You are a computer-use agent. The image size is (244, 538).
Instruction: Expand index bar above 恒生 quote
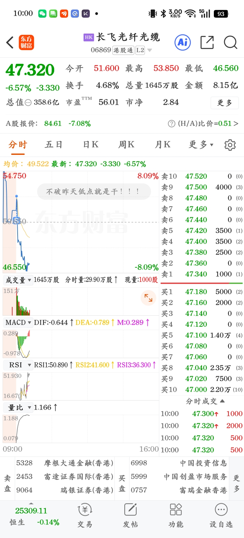point(31,503)
